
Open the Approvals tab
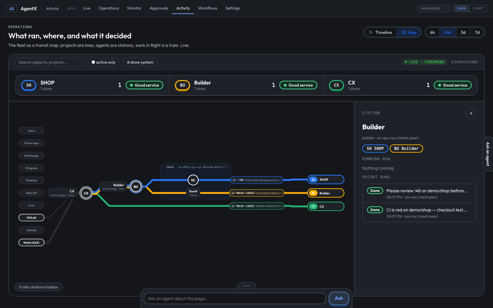(159, 8)
